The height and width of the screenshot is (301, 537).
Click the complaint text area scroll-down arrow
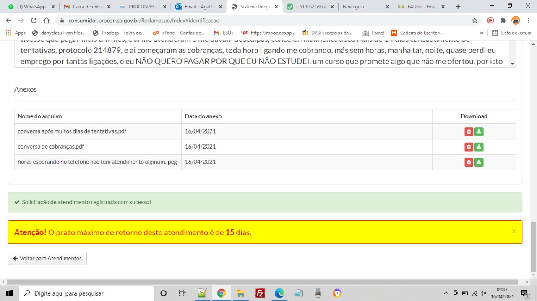click(x=512, y=64)
